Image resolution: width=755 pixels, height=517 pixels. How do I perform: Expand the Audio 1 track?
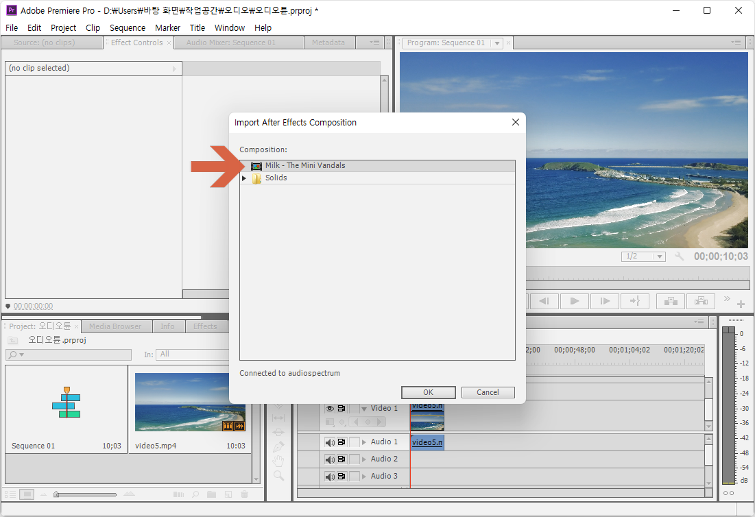[364, 442]
